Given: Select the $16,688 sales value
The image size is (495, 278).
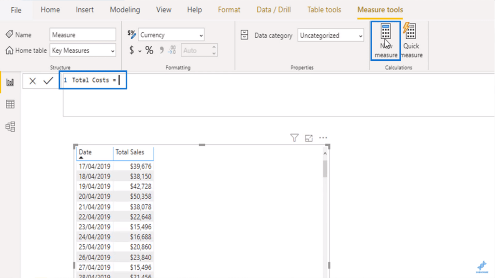Looking at the screenshot, I should click(x=141, y=237).
